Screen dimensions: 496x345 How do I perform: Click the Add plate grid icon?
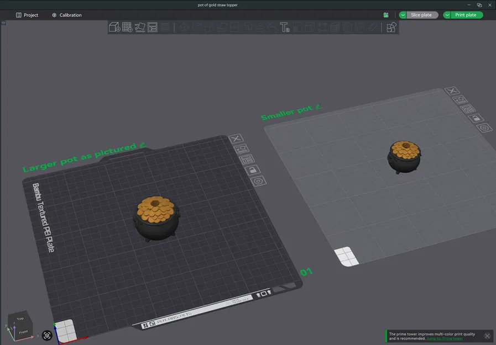click(127, 27)
